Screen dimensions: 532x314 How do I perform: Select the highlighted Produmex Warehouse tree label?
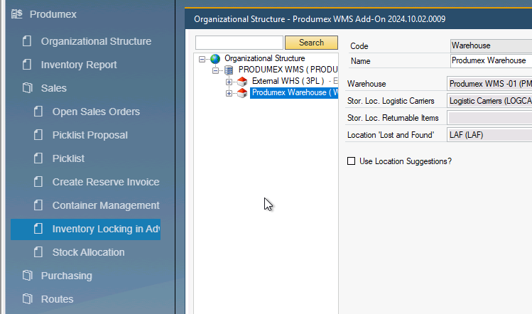click(x=294, y=92)
